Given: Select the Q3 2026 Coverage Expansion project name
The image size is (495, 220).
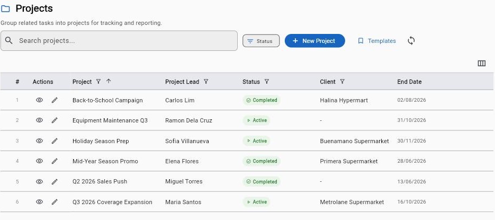Looking at the screenshot, I should point(112,202).
